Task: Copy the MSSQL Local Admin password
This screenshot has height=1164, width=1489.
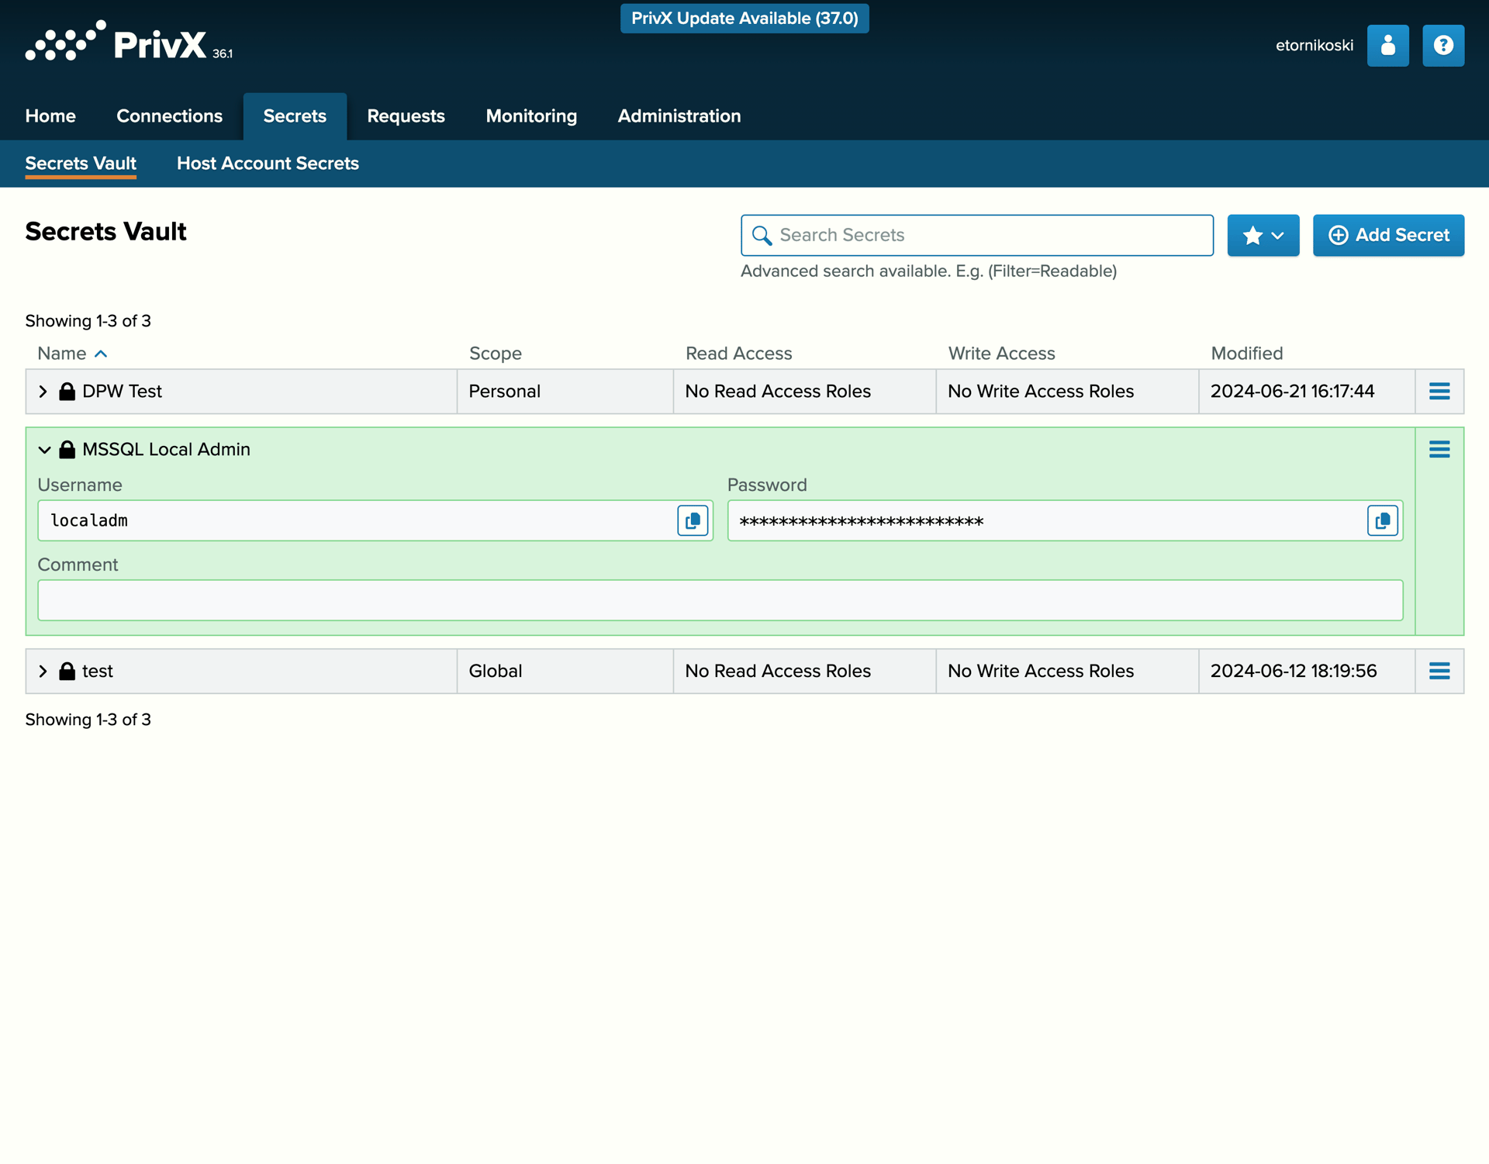Action: (x=1382, y=520)
